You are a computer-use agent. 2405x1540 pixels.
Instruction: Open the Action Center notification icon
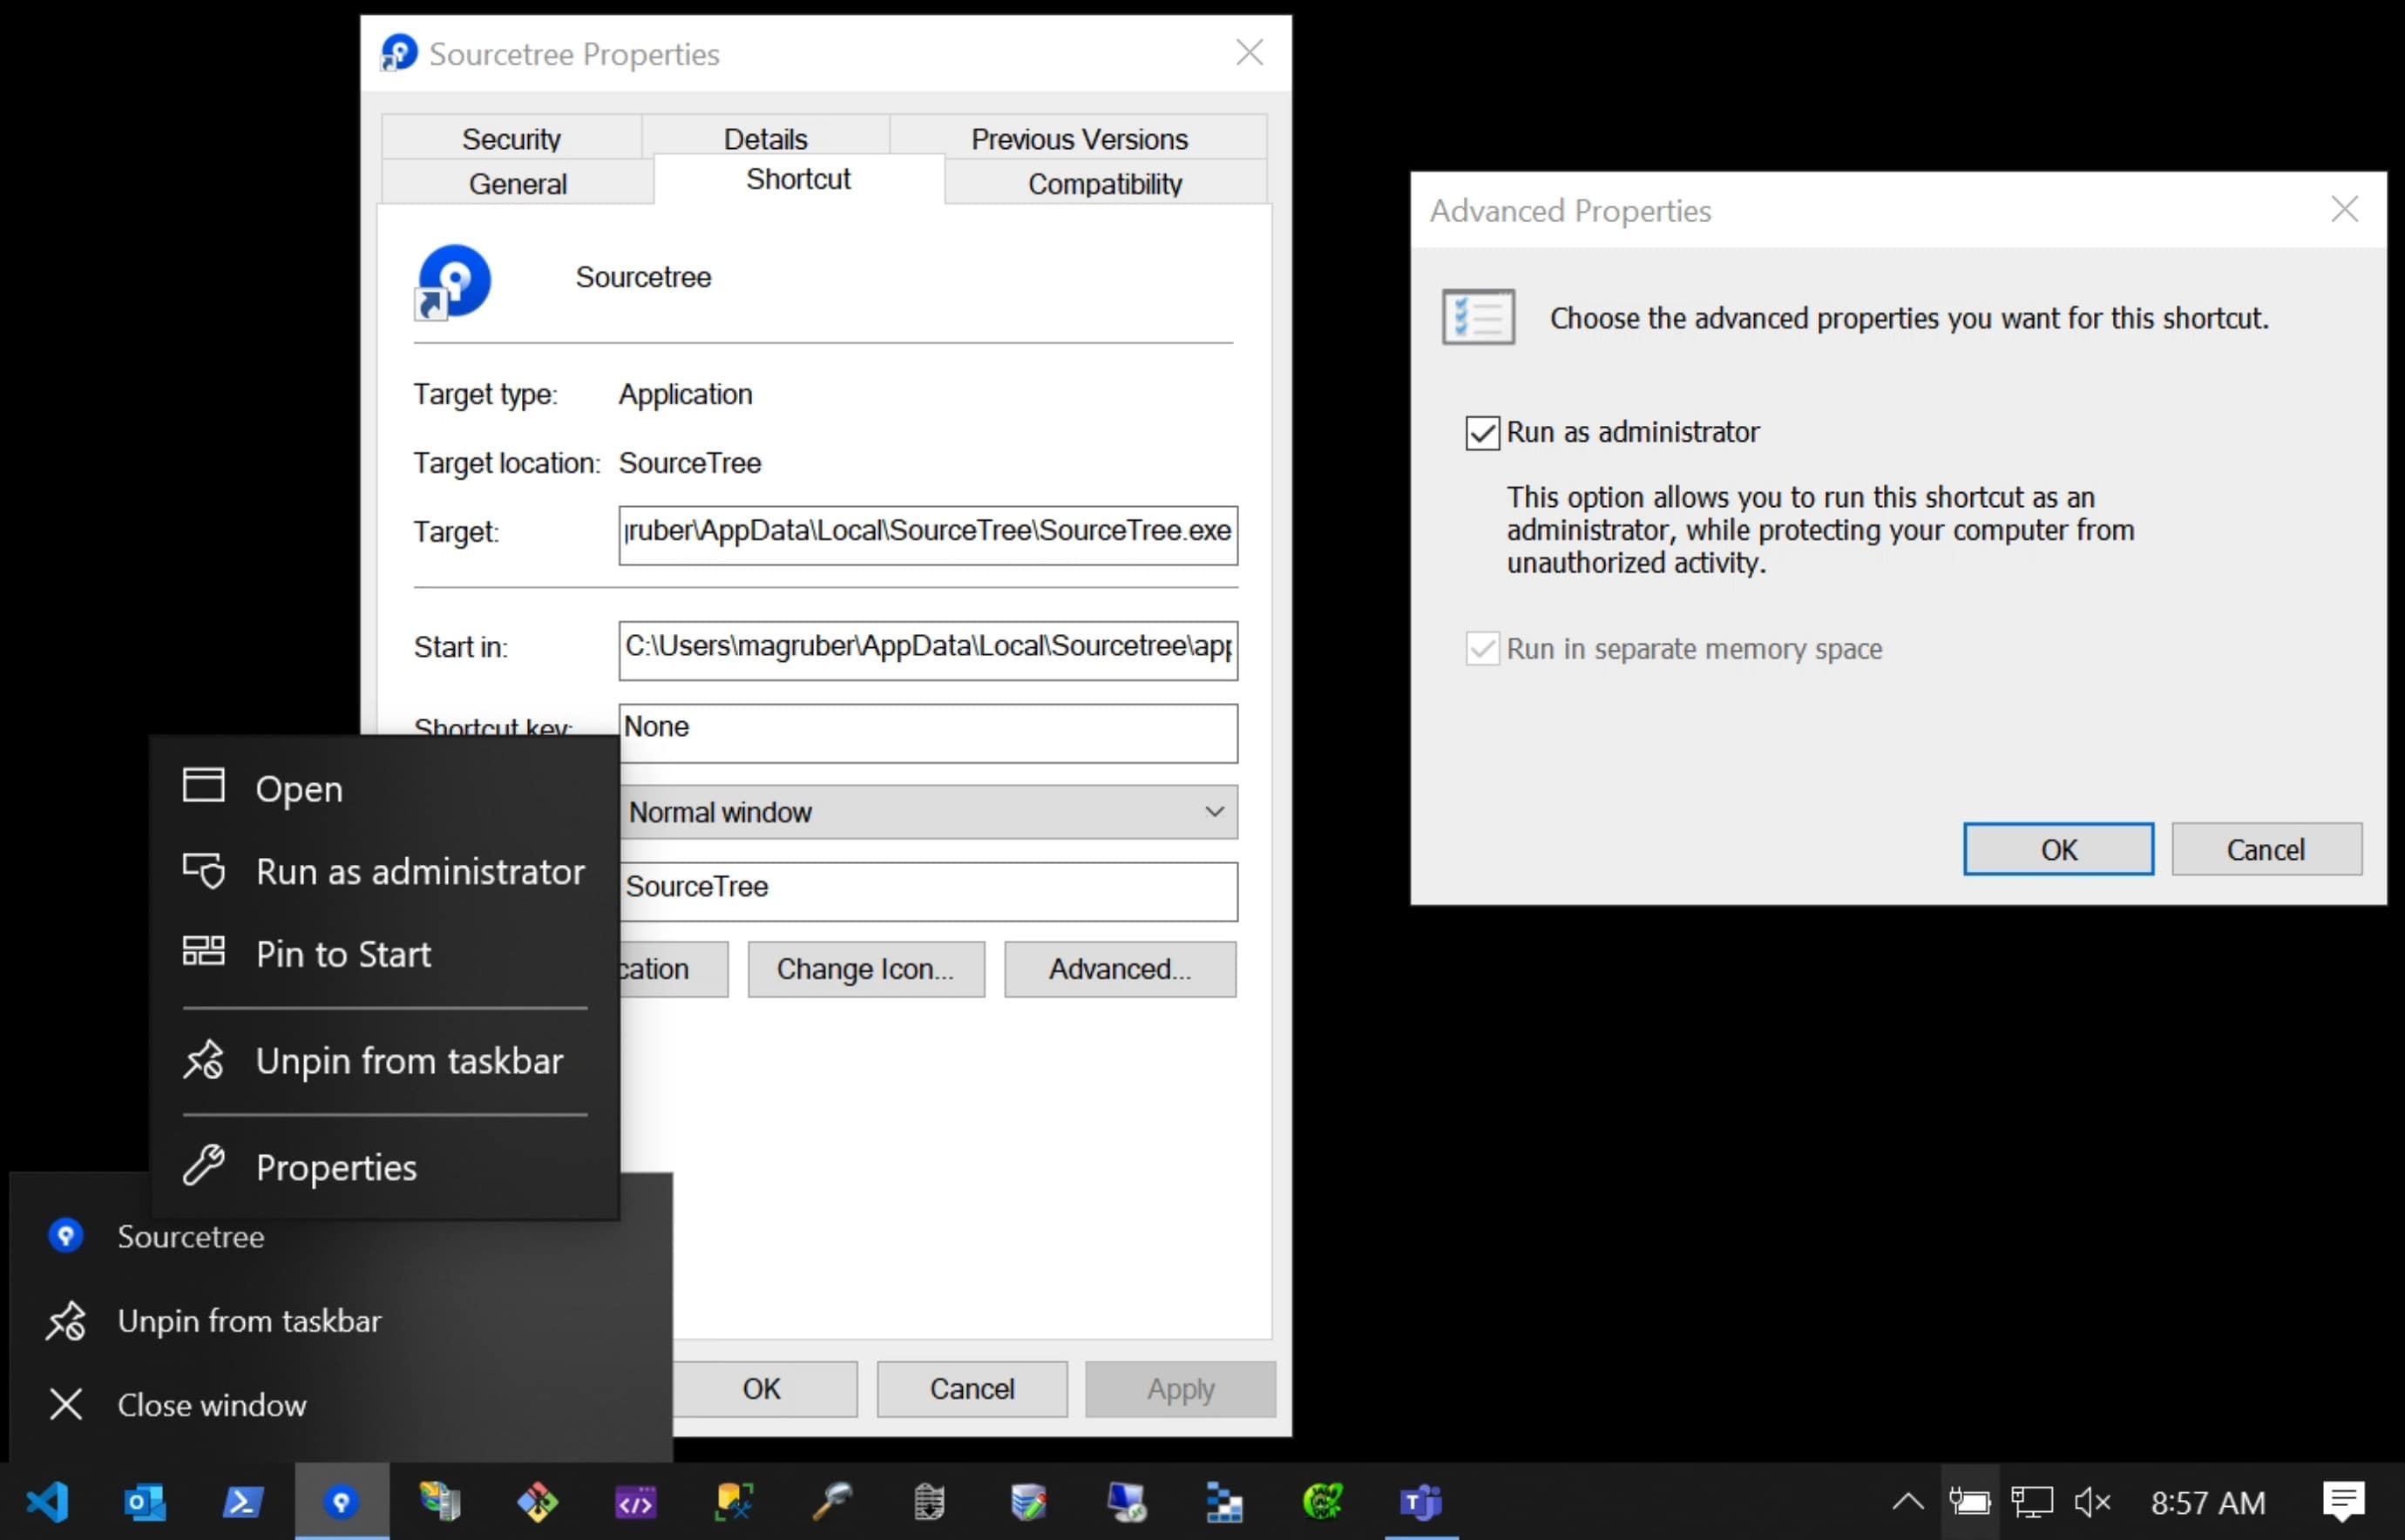tap(2343, 1501)
